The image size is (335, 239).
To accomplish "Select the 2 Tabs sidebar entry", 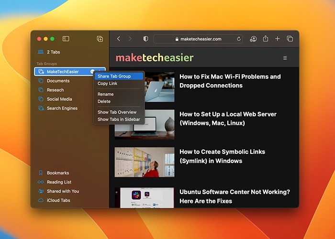I will coord(70,52).
